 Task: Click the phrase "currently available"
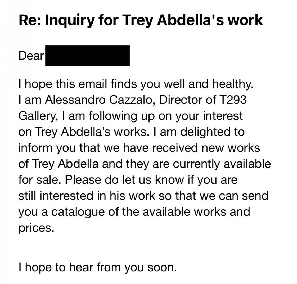(x=222, y=164)
